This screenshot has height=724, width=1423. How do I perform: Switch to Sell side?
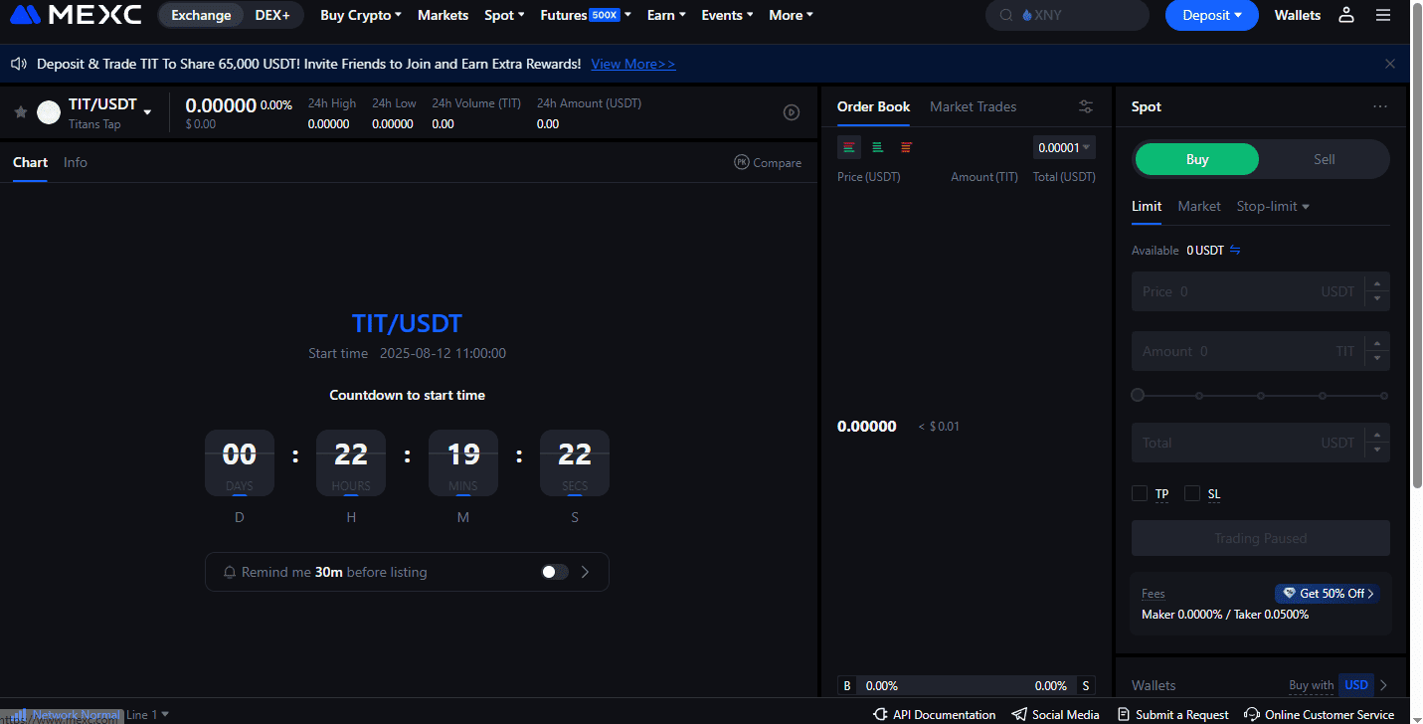click(1324, 159)
